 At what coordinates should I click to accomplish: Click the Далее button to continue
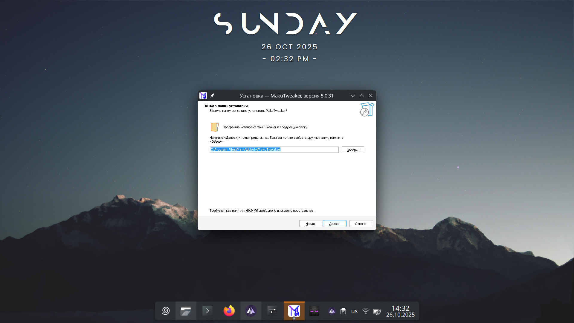click(334, 224)
